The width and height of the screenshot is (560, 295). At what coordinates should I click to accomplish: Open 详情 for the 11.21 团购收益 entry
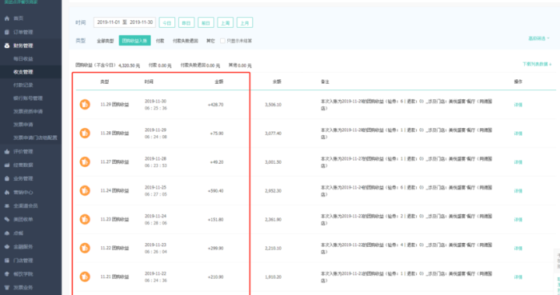[518, 277]
